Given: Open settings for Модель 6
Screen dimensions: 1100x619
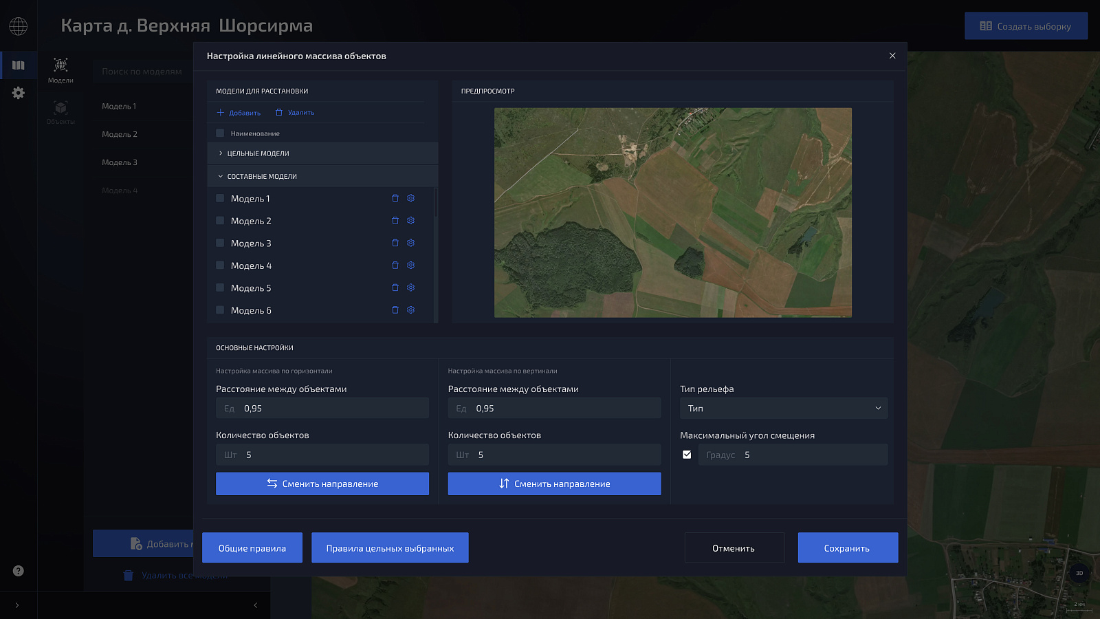Looking at the screenshot, I should click(x=410, y=310).
